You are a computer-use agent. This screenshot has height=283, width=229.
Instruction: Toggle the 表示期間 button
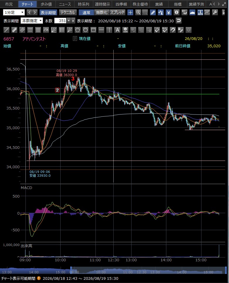click(x=48, y=12)
